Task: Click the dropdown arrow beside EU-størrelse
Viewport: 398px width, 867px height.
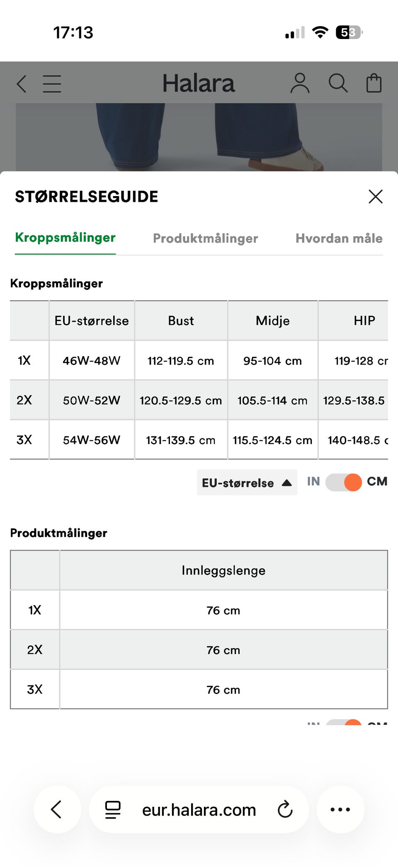Action: (x=286, y=483)
